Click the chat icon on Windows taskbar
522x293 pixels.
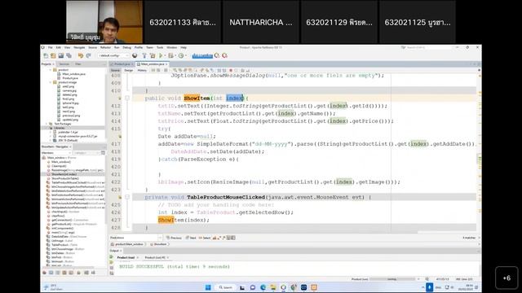(x=252, y=287)
